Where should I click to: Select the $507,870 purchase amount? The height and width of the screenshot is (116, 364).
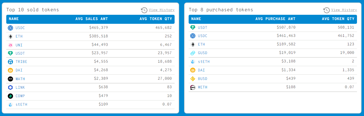[286, 27]
